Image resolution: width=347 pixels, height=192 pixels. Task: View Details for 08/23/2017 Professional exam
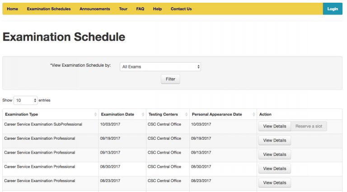click(x=275, y=183)
